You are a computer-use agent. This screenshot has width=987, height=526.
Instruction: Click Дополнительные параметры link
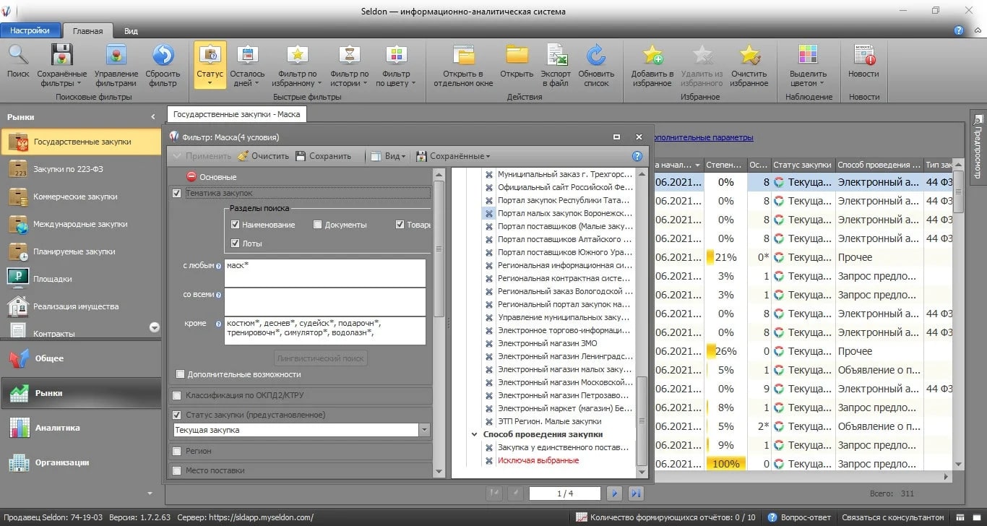pyautogui.click(x=702, y=137)
